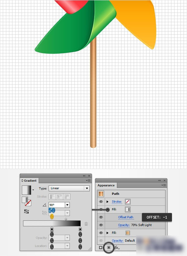Open the aspect ratio dropdown in Gradient panel
Image resolution: width=187 pixels, height=256 pixels.
(67, 213)
